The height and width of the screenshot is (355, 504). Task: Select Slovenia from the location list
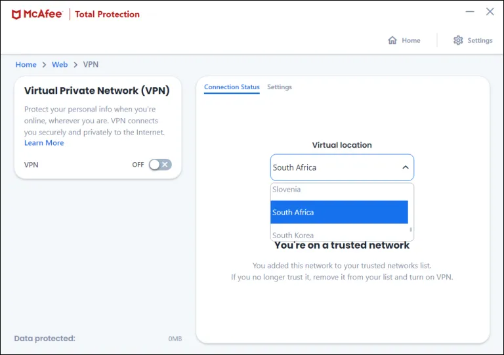point(287,190)
